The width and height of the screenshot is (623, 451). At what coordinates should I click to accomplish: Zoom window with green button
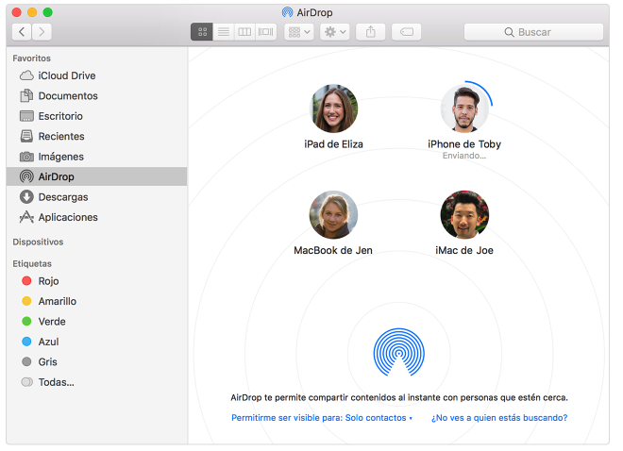(x=48, y=12)
